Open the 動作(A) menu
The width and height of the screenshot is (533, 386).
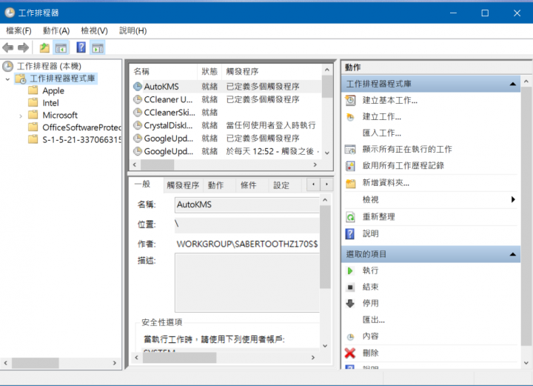(x=56, y=31)
